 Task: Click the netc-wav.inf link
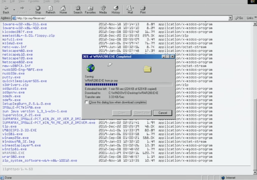point(14,47)
